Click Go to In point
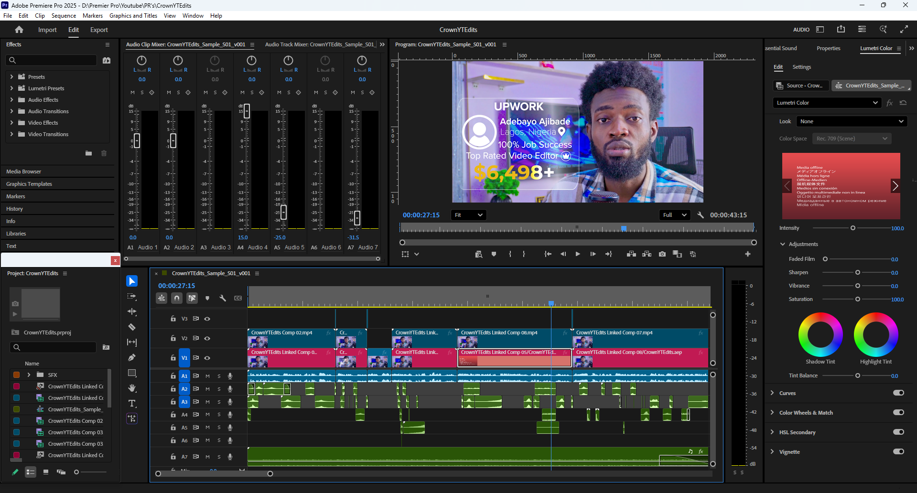Viewport: 917px width, 493px height. (x=548, y=254)
